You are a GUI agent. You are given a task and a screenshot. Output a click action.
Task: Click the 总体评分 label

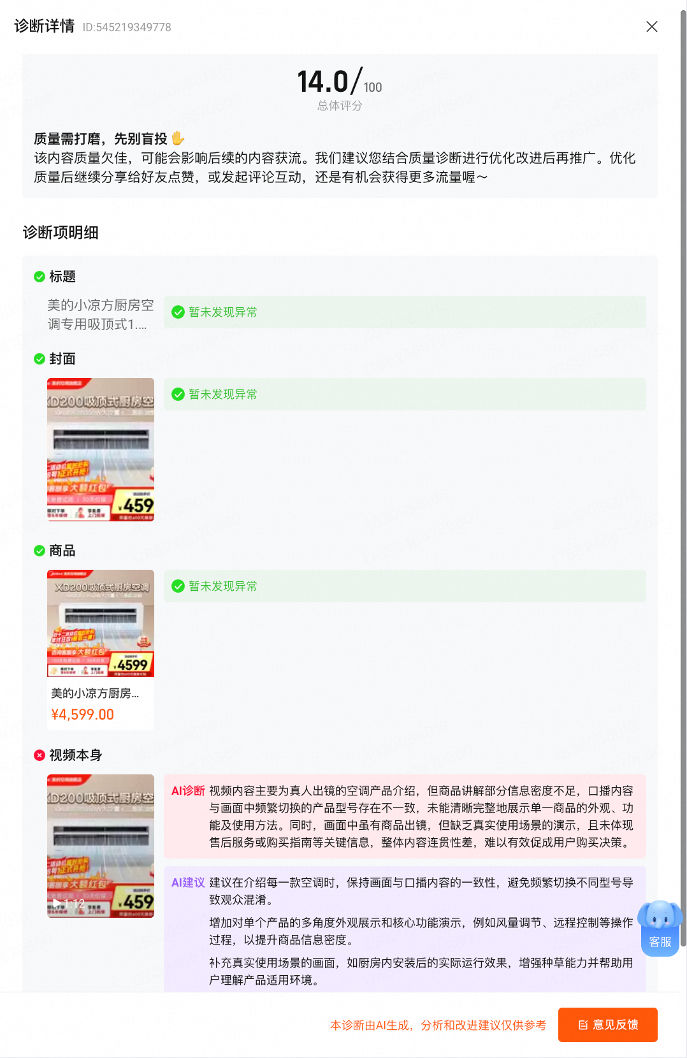pos(340,106)
